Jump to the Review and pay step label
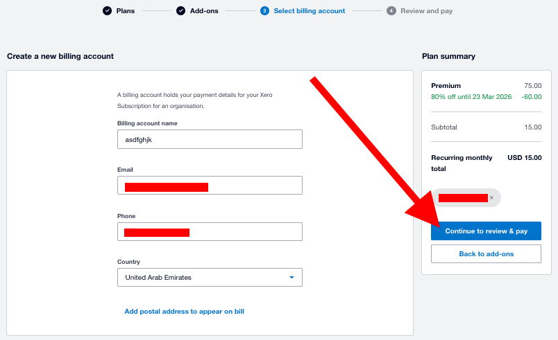 (426, 11)
